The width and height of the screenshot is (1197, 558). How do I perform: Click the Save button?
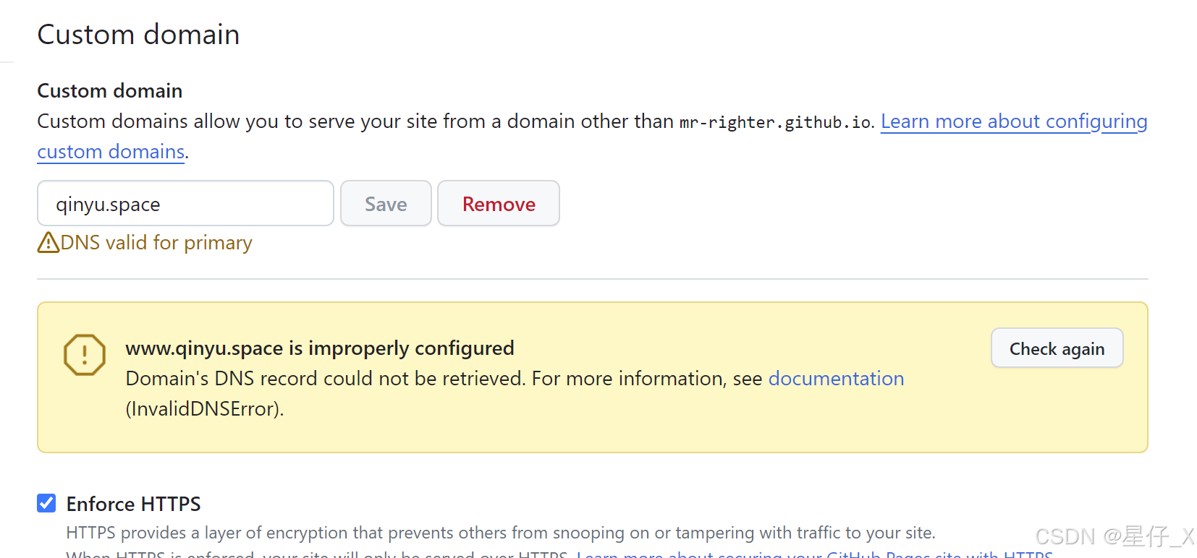coord(386,204)
